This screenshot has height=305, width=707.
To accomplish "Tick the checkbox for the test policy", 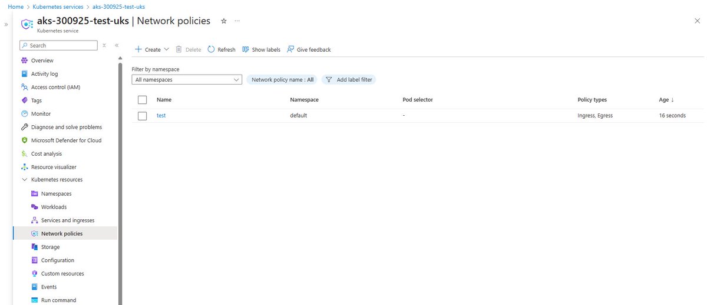I will [x=142, y=116].
